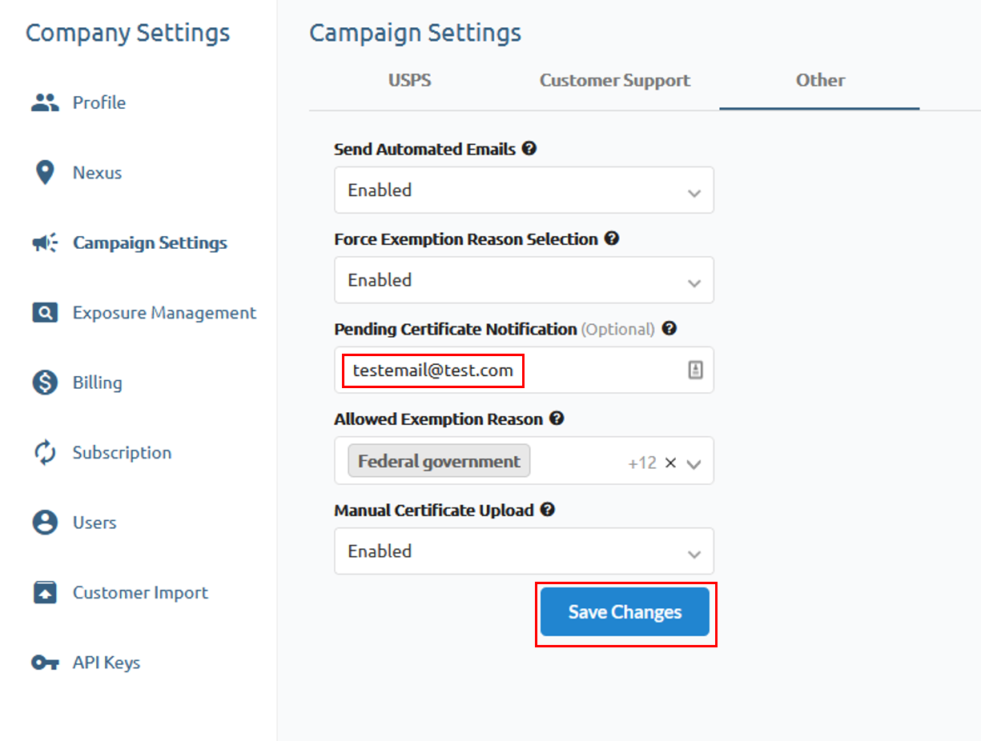Click the Save Changes button
Image resolution: width=981 pixels, height=741 pixels.
[625, 611]
